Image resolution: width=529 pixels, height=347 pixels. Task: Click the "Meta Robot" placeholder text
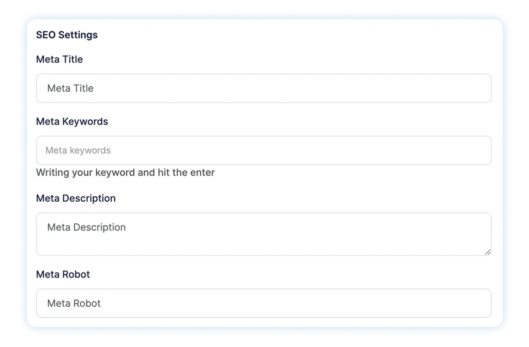coord(74,303)
